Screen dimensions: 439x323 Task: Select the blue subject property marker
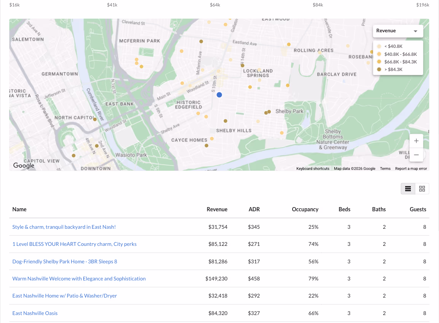[219, 95]
